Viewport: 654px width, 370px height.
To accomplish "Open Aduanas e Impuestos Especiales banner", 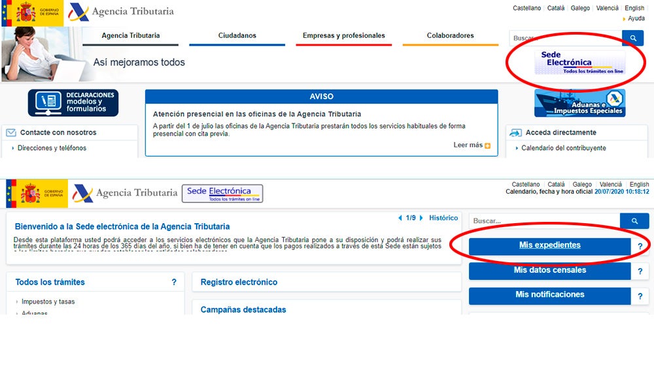I will (579, 103).
